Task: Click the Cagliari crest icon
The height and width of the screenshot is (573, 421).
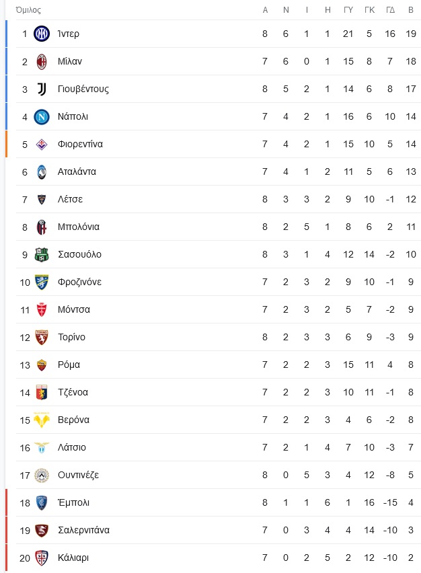Action: 42,558
